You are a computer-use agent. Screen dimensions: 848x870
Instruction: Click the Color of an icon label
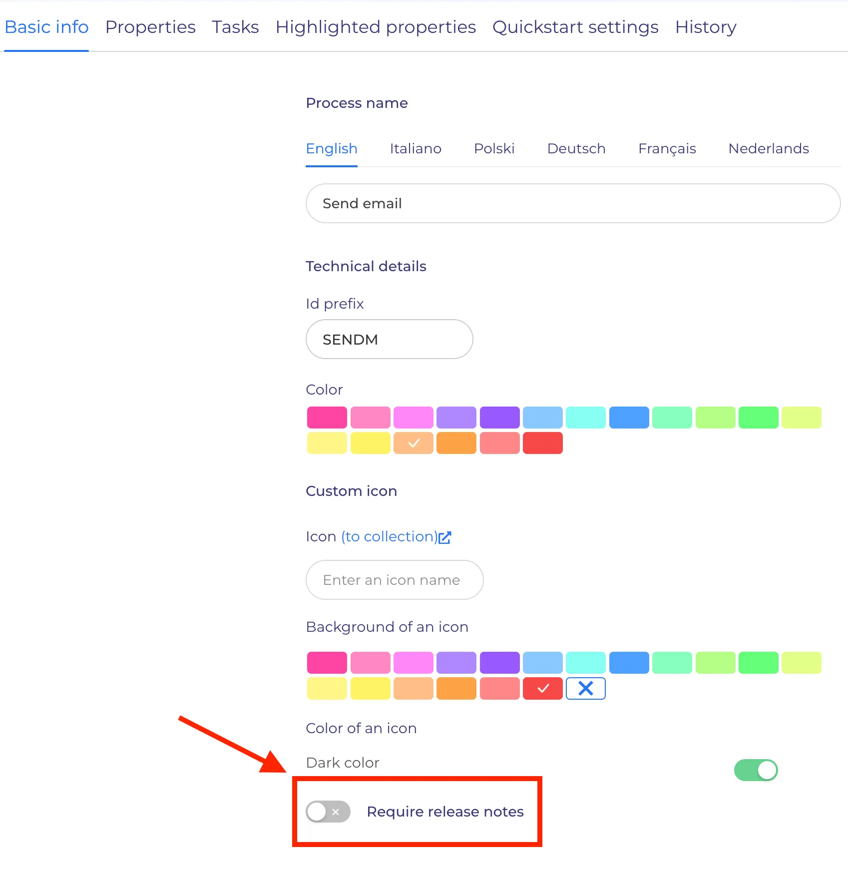coord(361,728)
